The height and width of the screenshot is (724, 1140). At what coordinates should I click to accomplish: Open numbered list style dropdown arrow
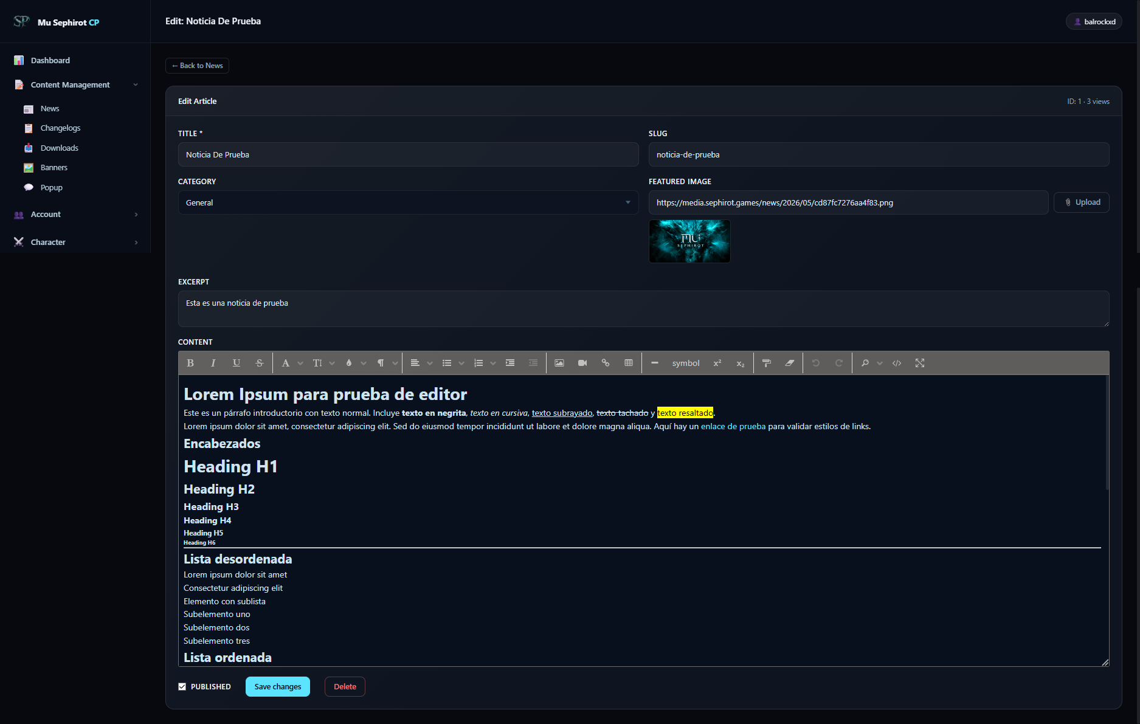pyautogui.click(x=493, y=363)
